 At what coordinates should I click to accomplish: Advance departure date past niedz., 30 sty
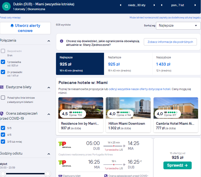tap(154, 5)
